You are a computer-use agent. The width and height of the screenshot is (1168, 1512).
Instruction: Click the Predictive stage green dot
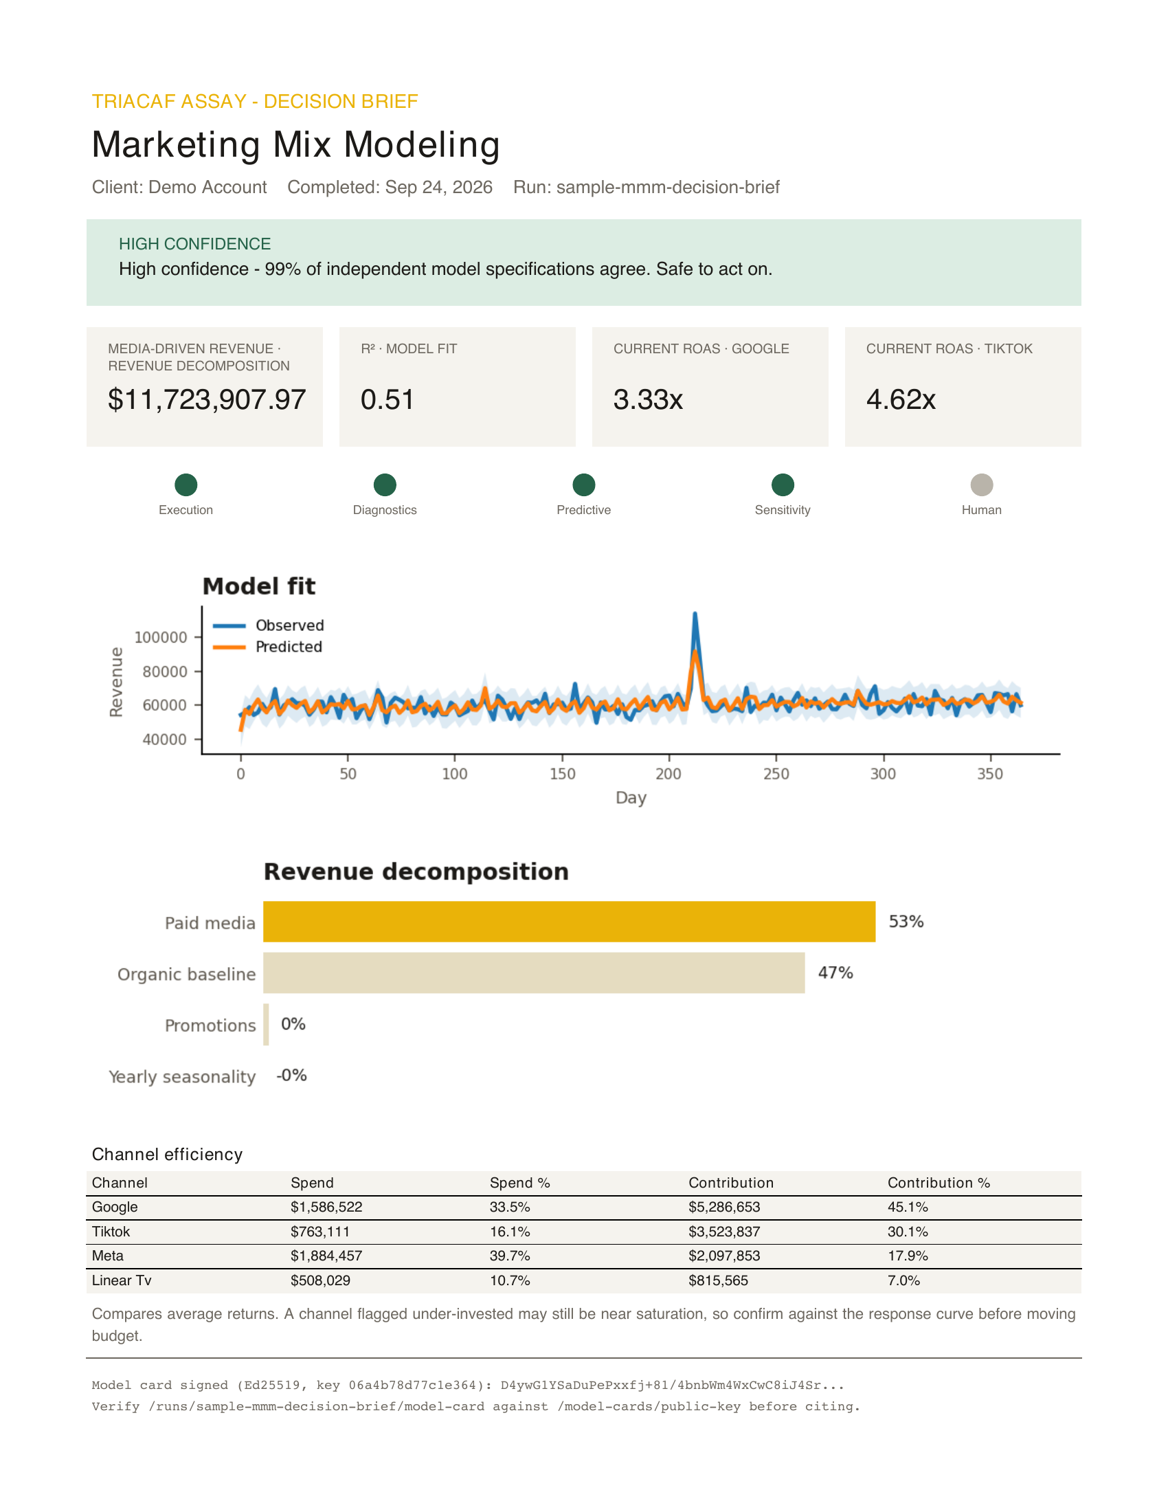coord(584,485)
